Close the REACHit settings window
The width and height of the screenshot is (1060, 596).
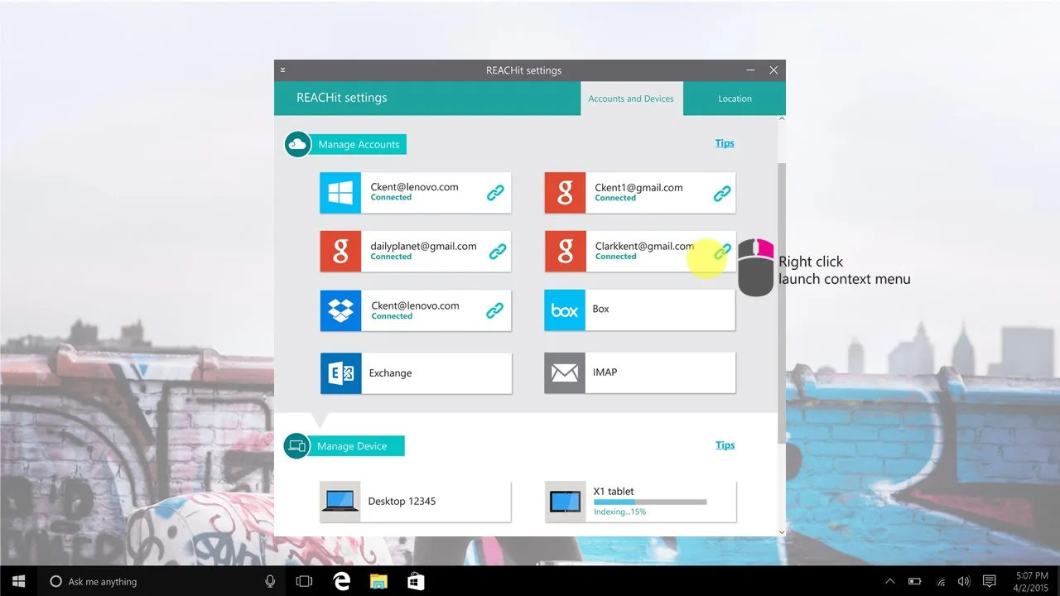[773, 70]
